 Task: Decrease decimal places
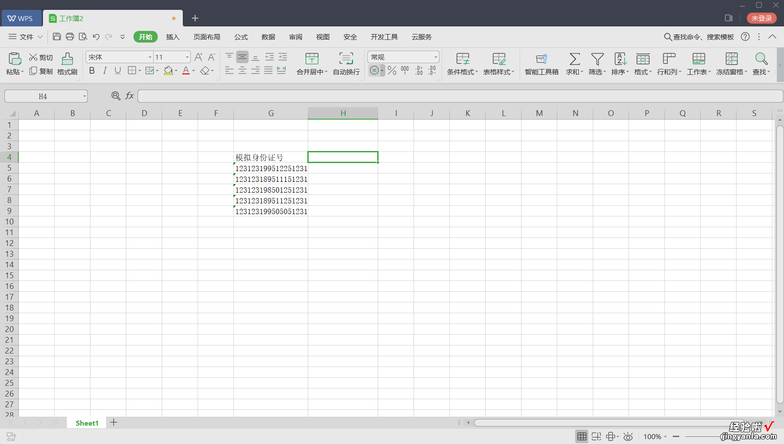(x=432, y=70)
